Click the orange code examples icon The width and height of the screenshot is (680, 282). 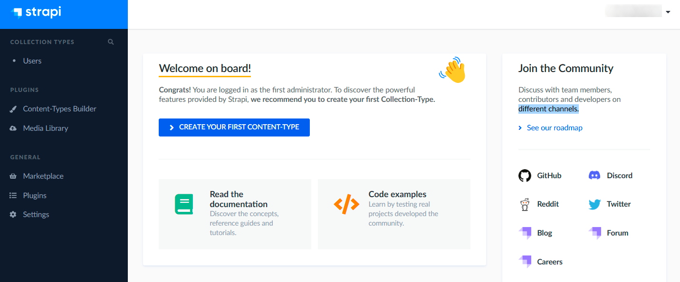pyautogui.click(x=346, y=204)
